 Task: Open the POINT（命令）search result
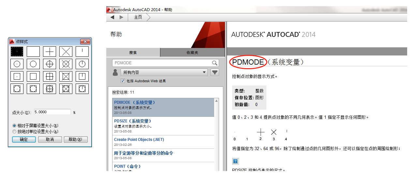click(163, 167)
